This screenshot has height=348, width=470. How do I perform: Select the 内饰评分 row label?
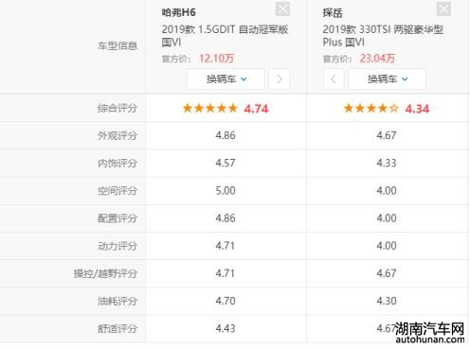(x=117, y=164)
